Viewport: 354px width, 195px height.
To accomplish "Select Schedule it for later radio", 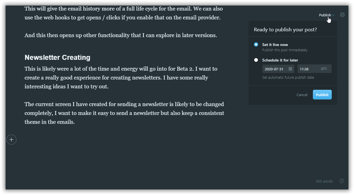I will [256, 60].
